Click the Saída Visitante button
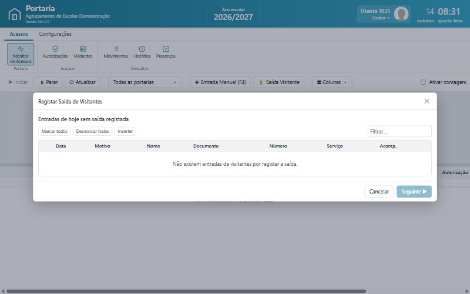This screenshot has height=294, width=470. pos(278,82)
